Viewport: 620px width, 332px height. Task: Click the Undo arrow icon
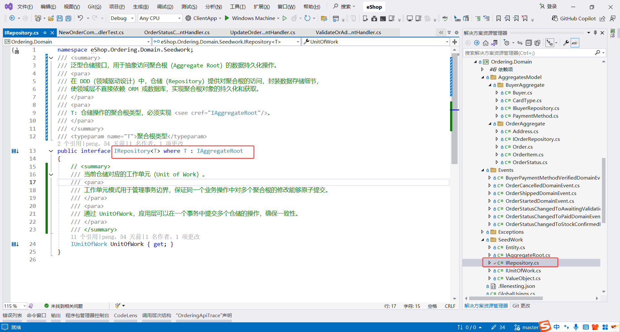click(x=80, y=18)
